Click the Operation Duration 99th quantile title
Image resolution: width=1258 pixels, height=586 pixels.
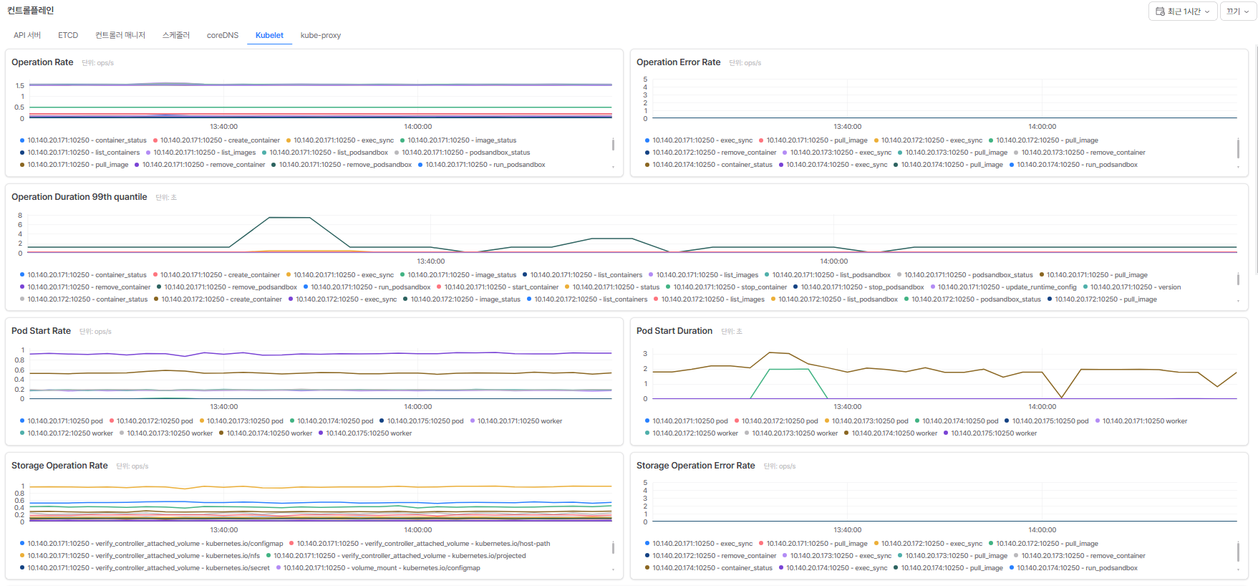pos(79,197)
